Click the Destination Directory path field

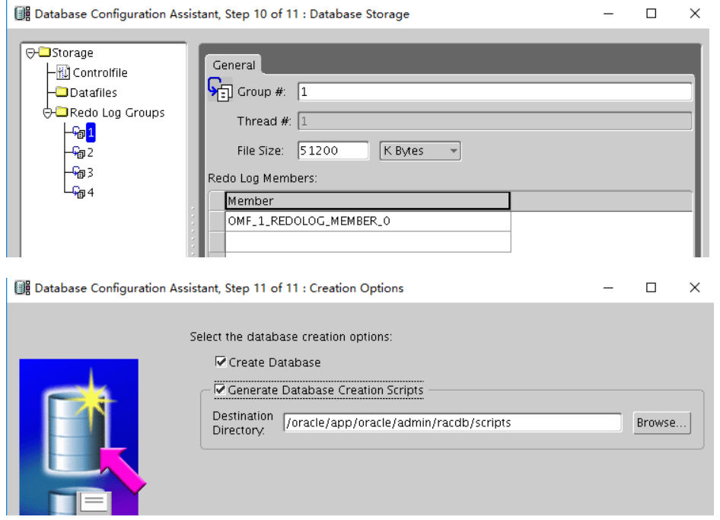452,423
